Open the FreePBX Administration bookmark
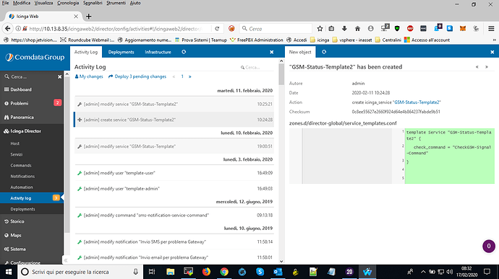This screenshot has height=279, width=499. point(257,40)
